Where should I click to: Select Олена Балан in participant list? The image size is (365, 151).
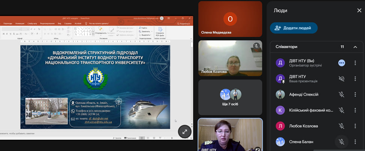(301, 142)
